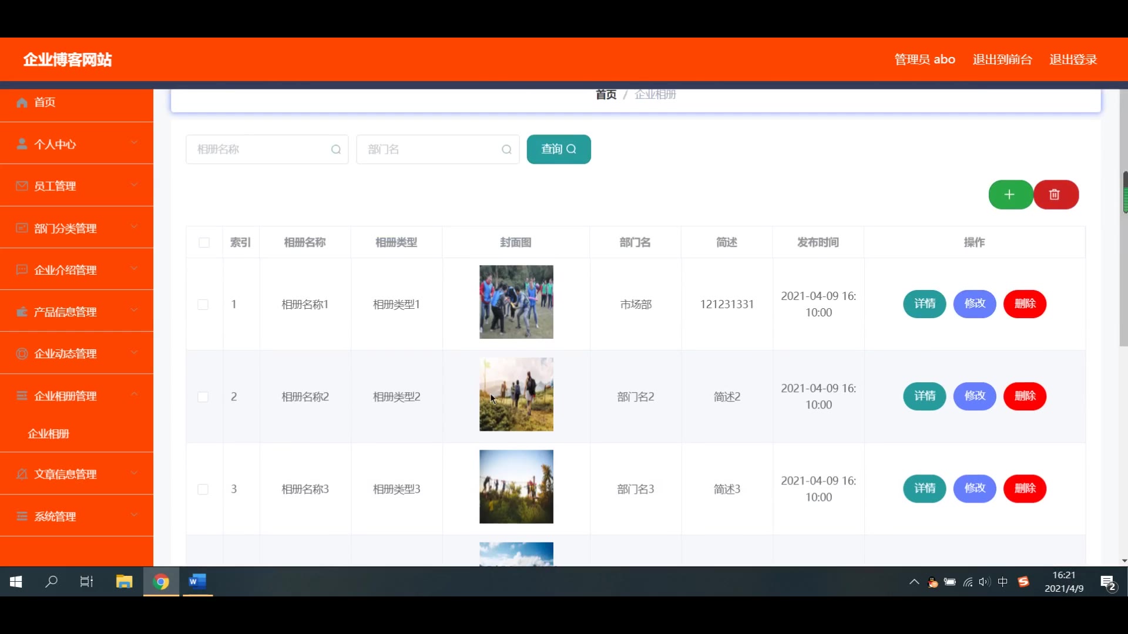Click the 查询 search button
This screenshot has height=634, width=1128.
(558, 150)
